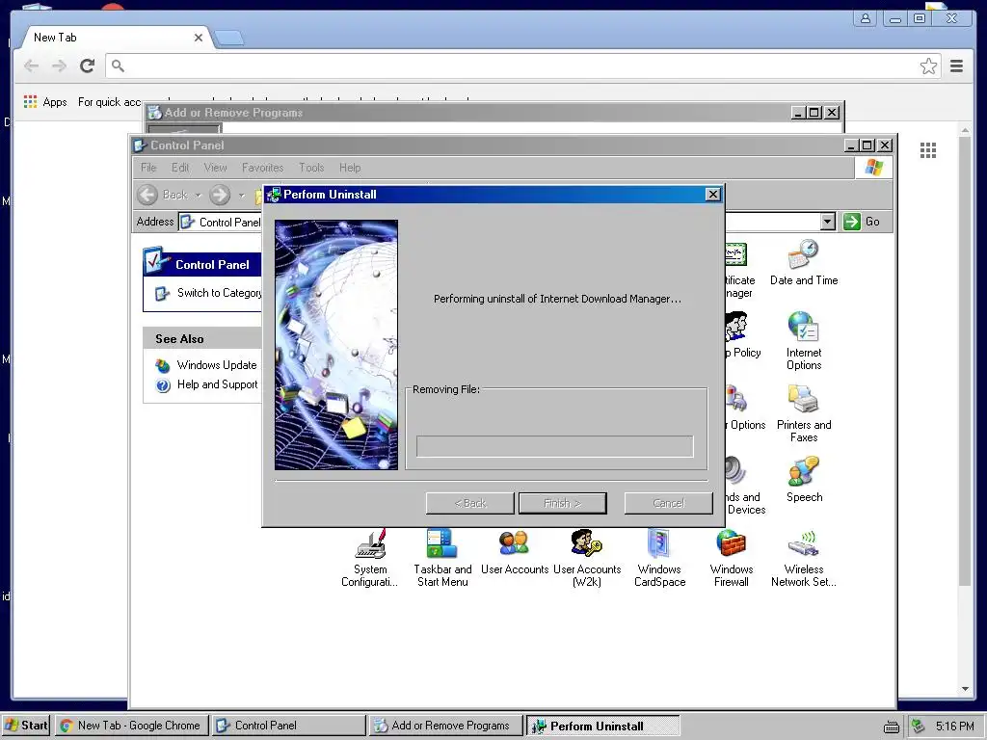Click Control Panel Forward arrow icon
987x740 pixels.
click(x=220, y=195)
